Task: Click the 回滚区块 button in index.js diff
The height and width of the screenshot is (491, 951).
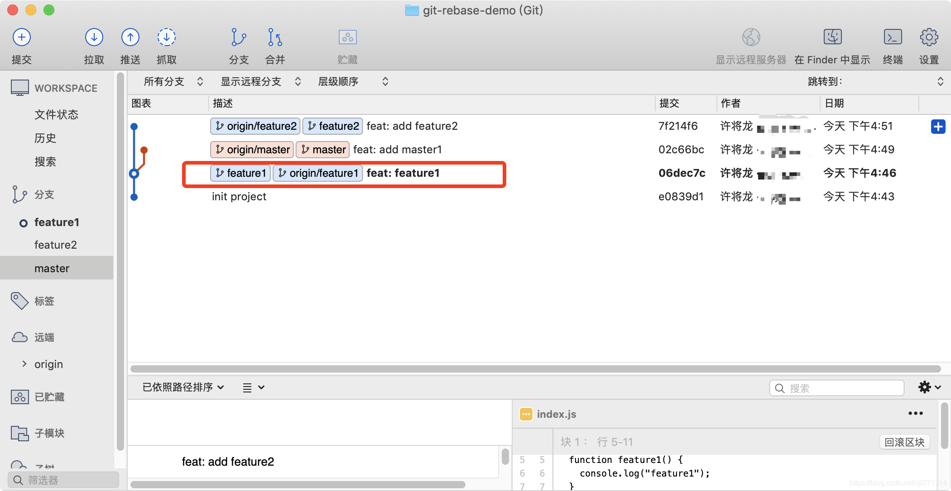Action: (904, 442)
